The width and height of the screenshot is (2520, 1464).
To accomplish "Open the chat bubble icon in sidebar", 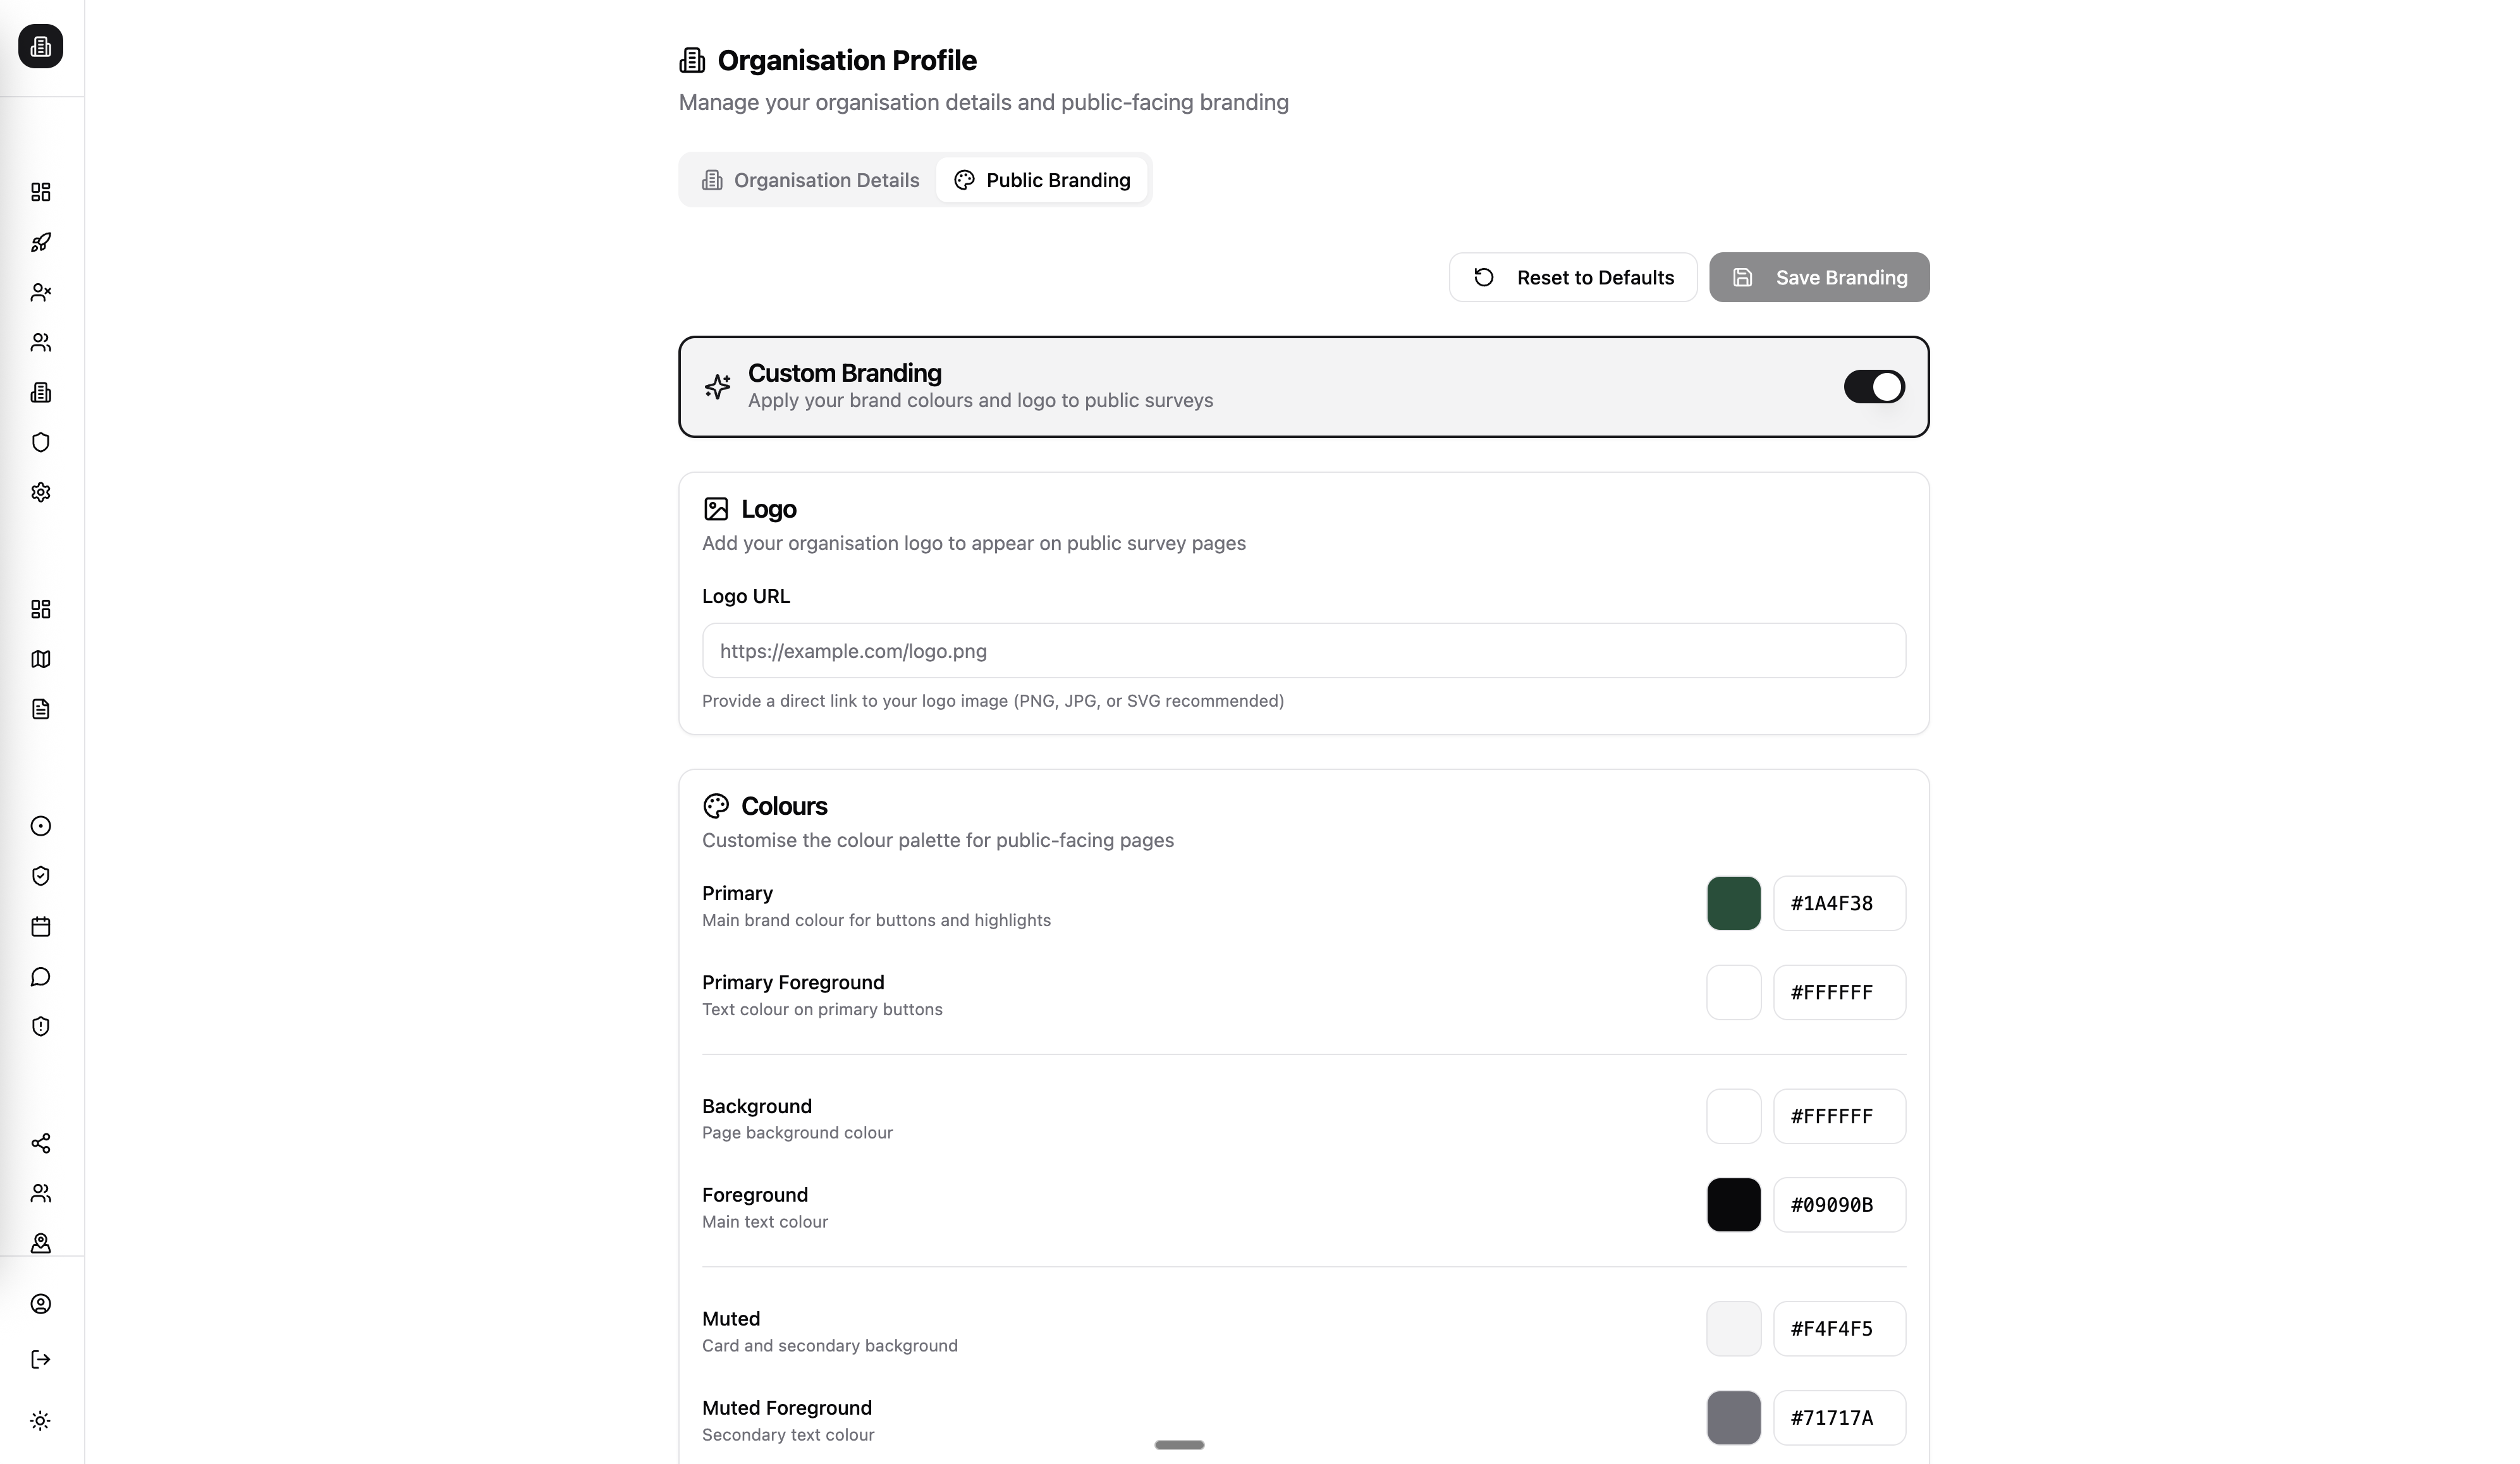I will click(40, 977).
